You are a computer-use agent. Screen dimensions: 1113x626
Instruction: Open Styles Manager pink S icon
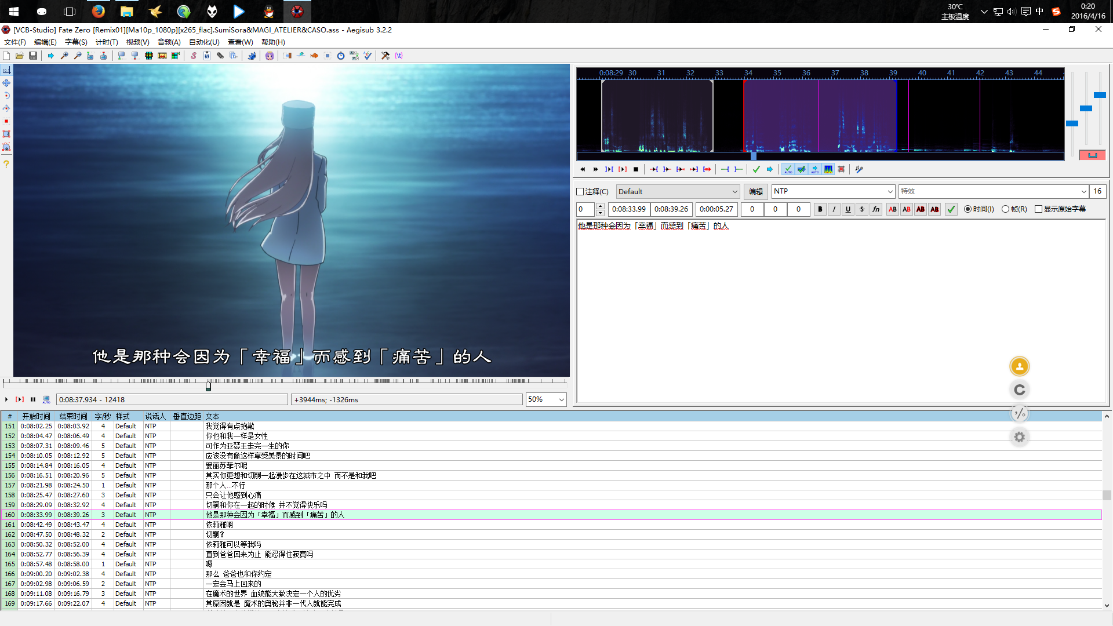194,56
